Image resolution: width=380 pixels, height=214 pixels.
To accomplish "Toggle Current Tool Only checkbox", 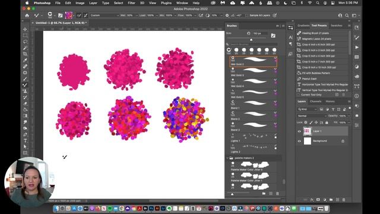I will tap(299, 95).
